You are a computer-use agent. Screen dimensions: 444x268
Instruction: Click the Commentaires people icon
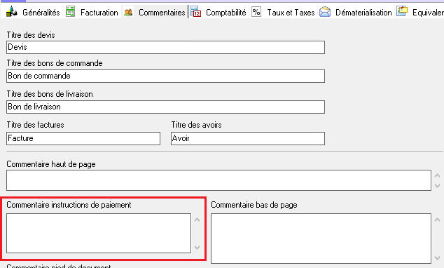[128, 12]
